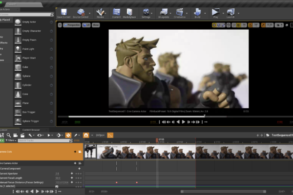This screenshot has height=195, width=293.
Task: Toggle the Sequencer snapping magnet button
Action: click(x=86, y=136)
